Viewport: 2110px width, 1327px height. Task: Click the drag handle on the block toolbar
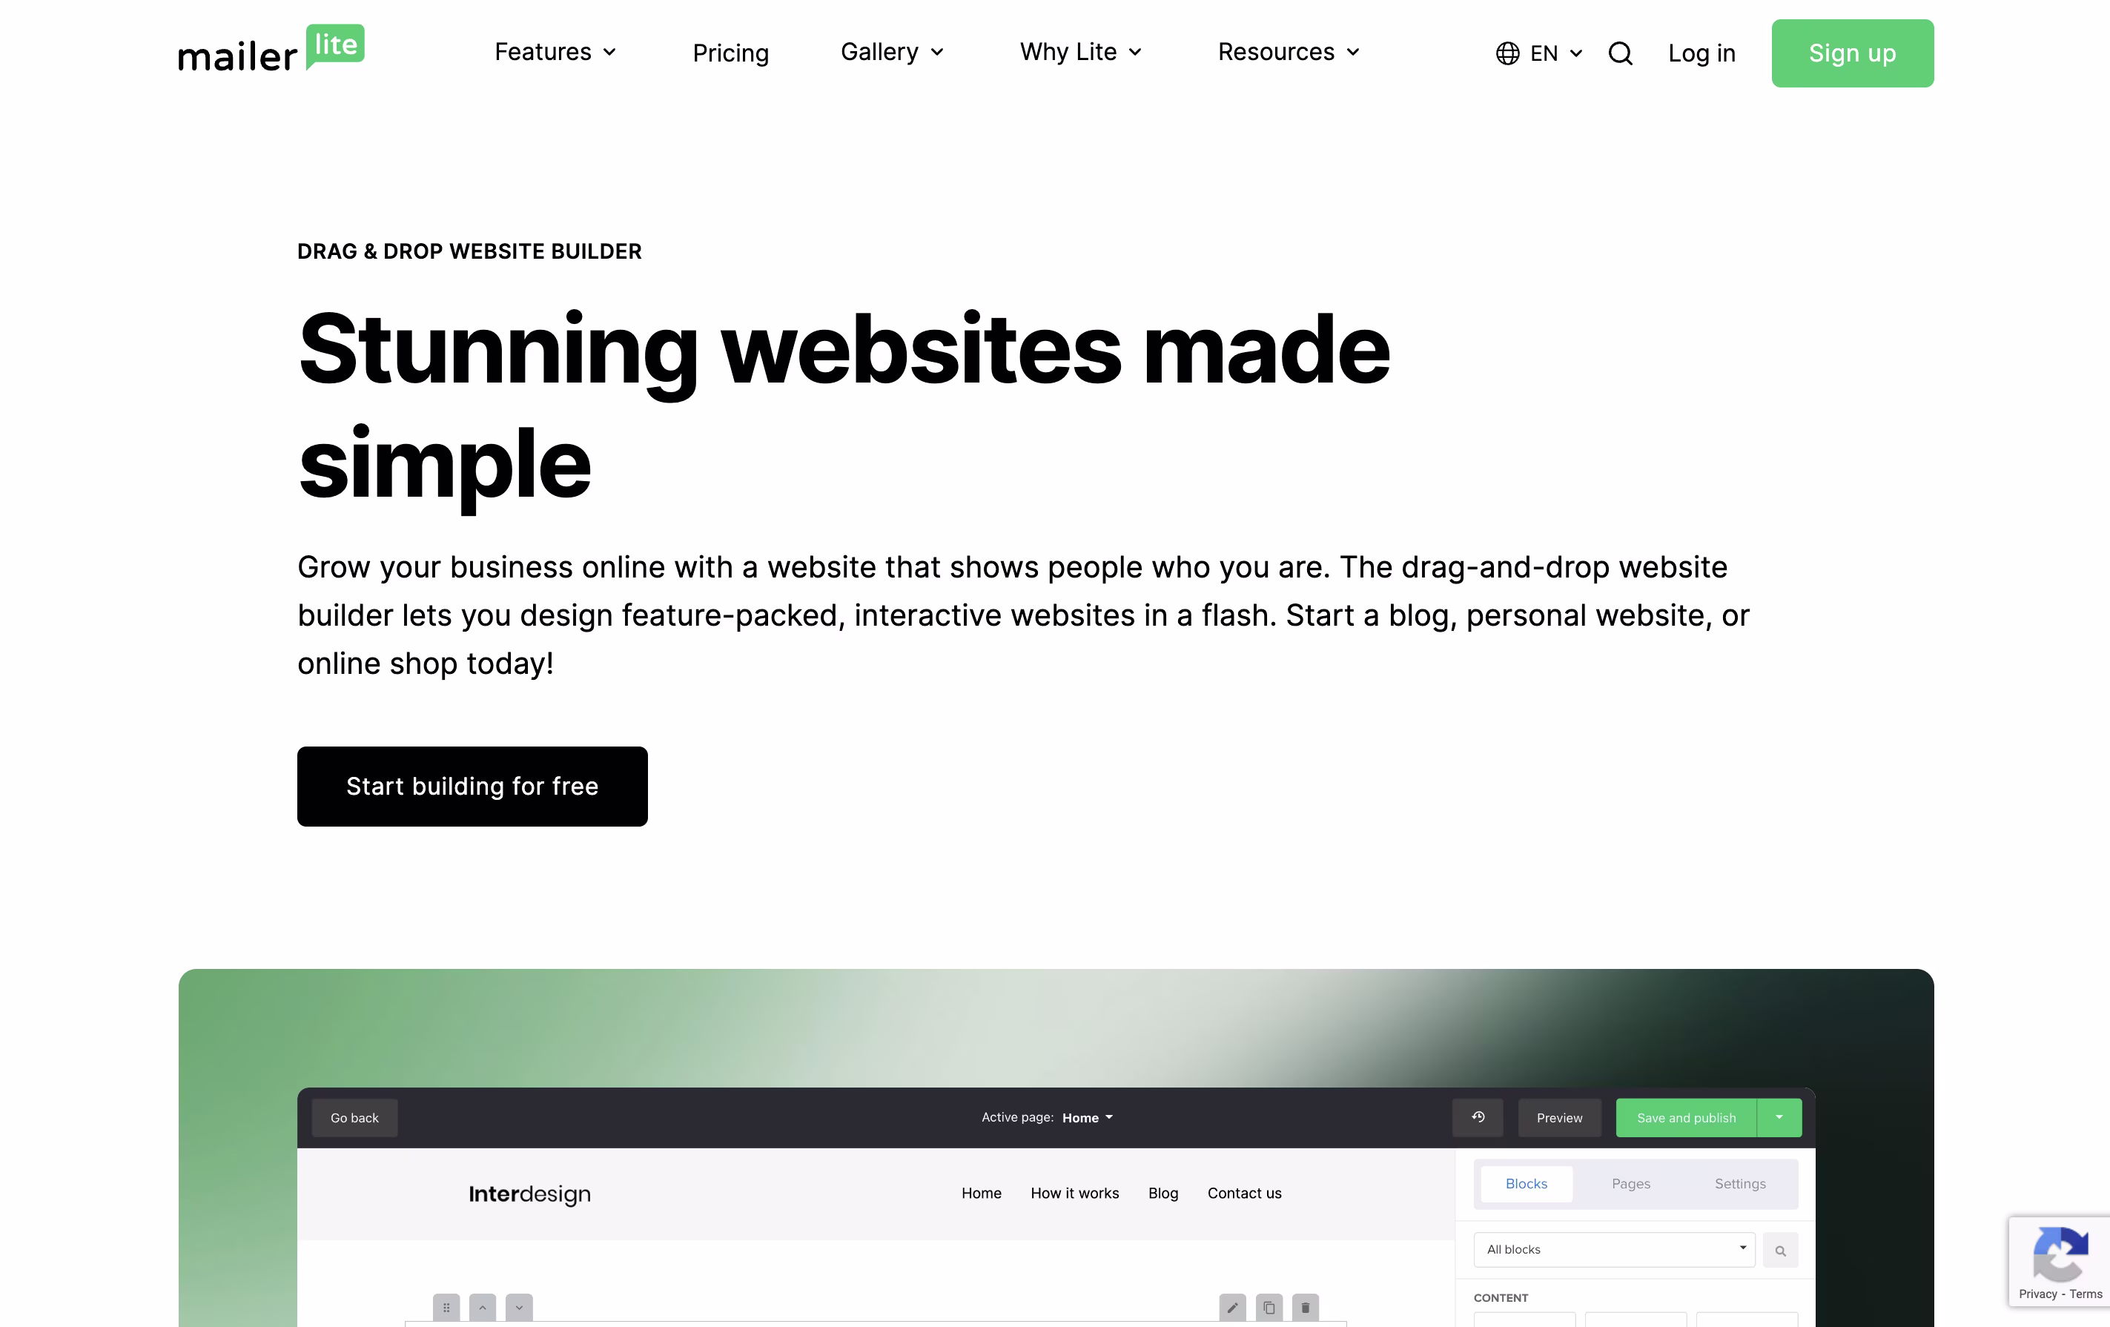point(447,1307)
